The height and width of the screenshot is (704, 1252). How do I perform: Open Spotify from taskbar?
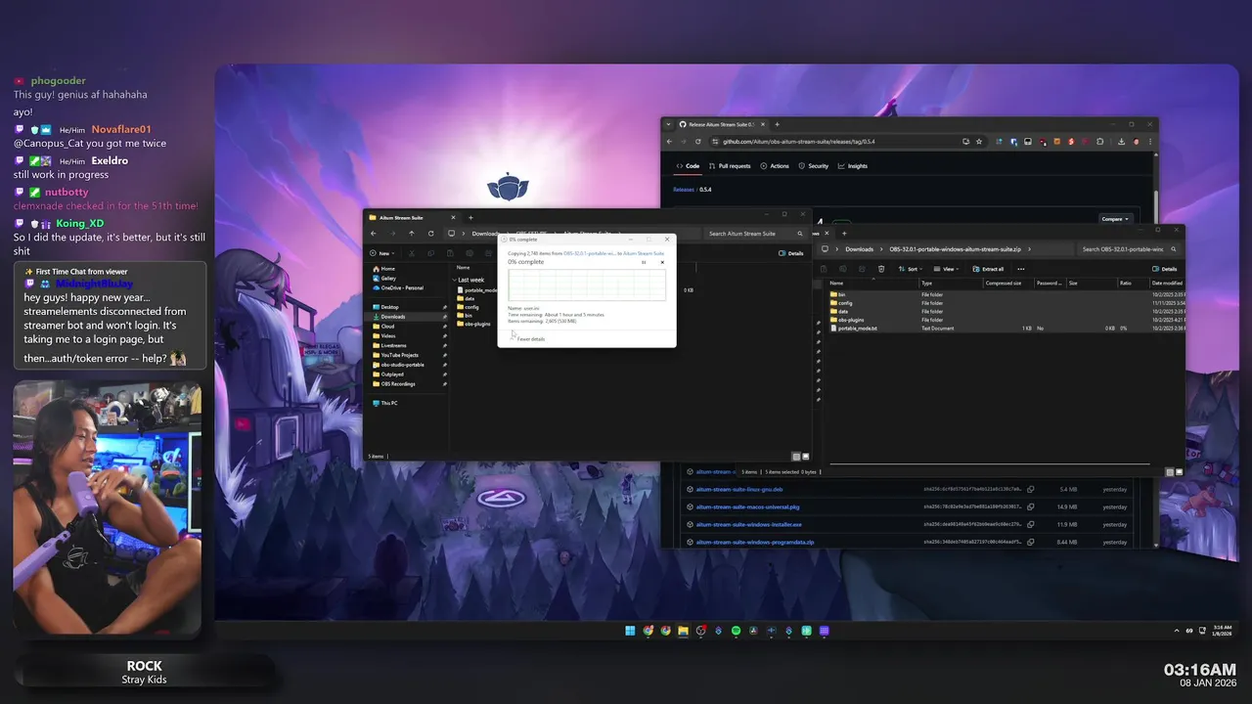click(x=736, y=631)
